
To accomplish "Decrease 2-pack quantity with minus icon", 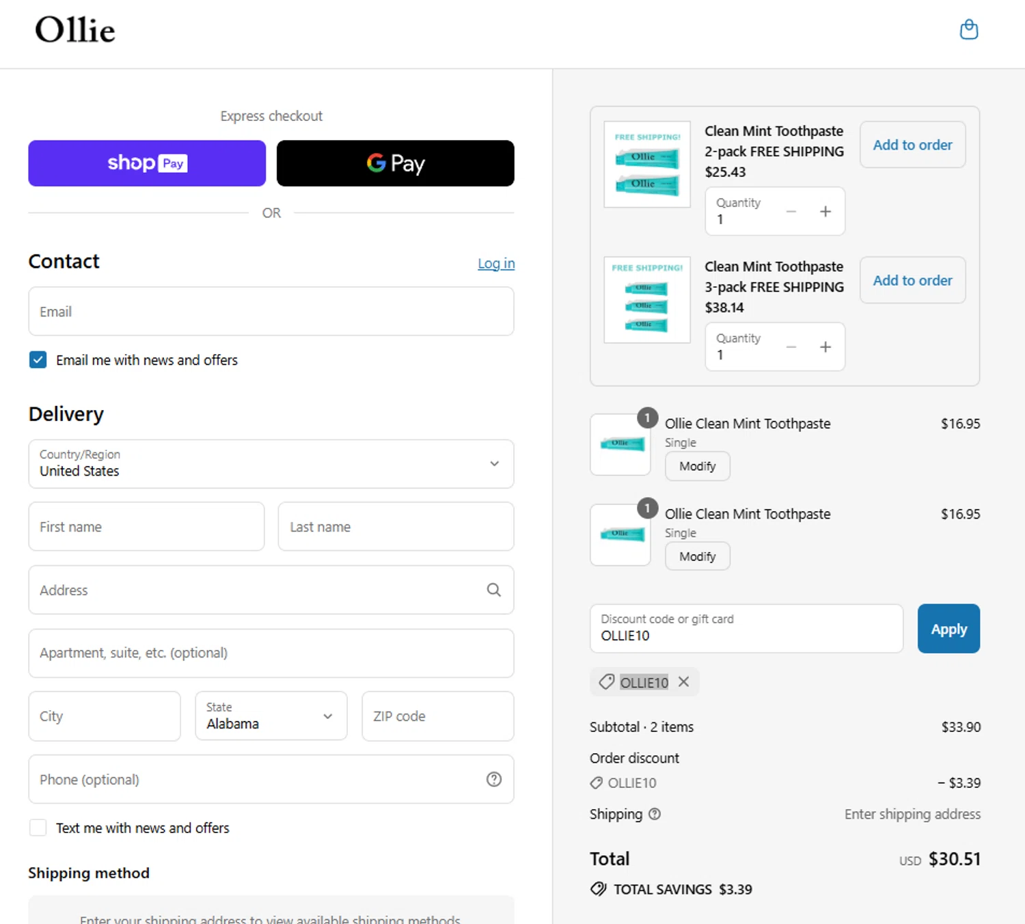I will coord(791,212).
